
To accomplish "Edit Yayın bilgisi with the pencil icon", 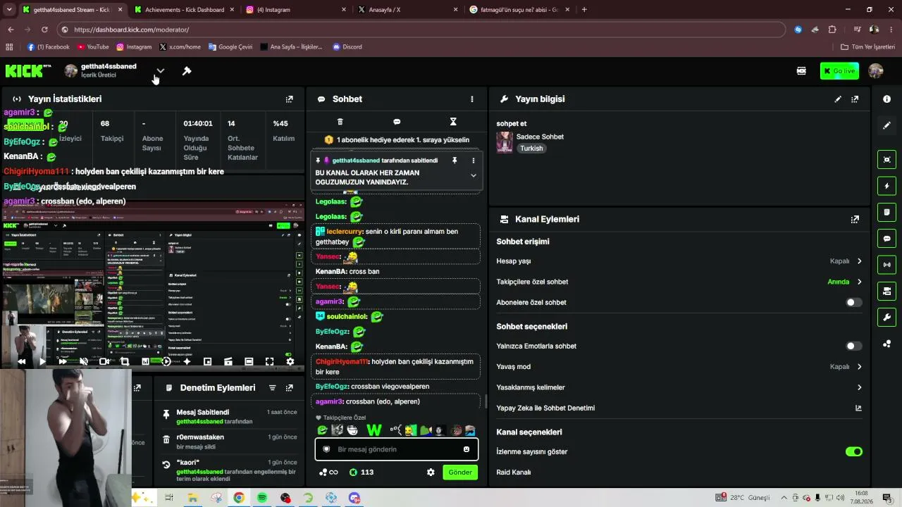I will tap(838, 99).
